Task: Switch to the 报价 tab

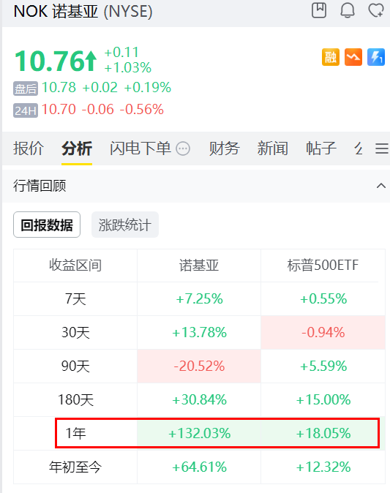Action: [x=29, y=148]
